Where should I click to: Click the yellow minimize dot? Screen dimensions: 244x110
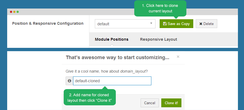tap(14, 12)
